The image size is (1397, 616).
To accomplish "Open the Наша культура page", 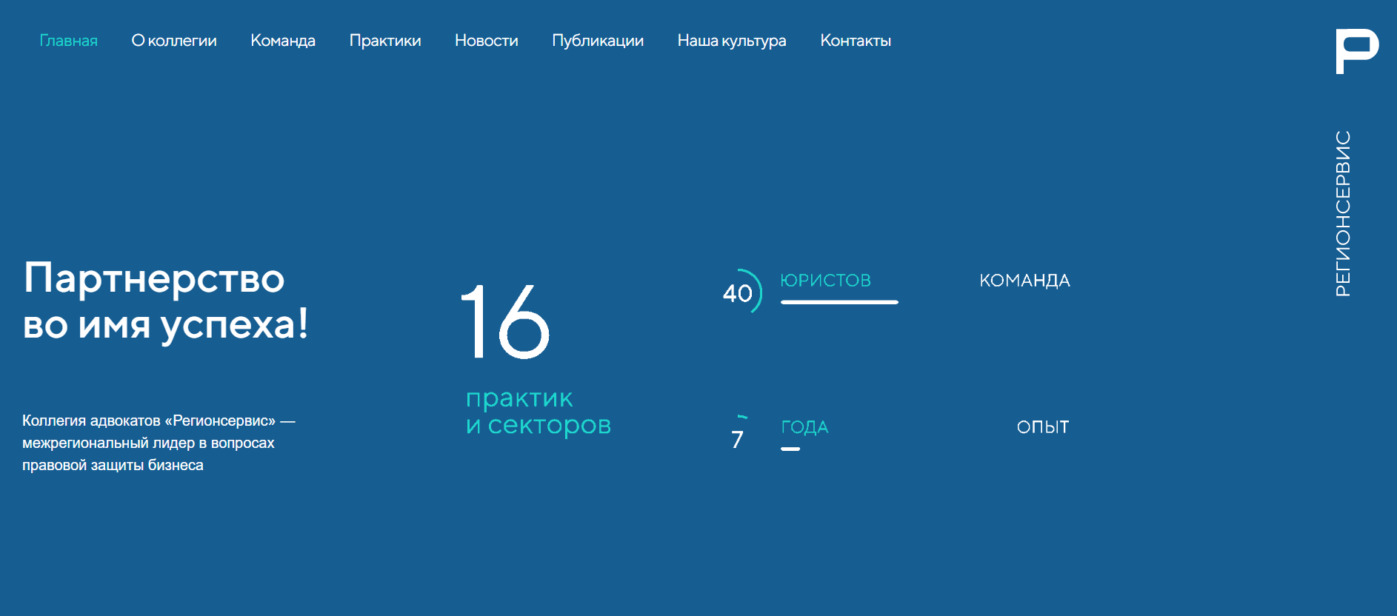I will point(732,41).
